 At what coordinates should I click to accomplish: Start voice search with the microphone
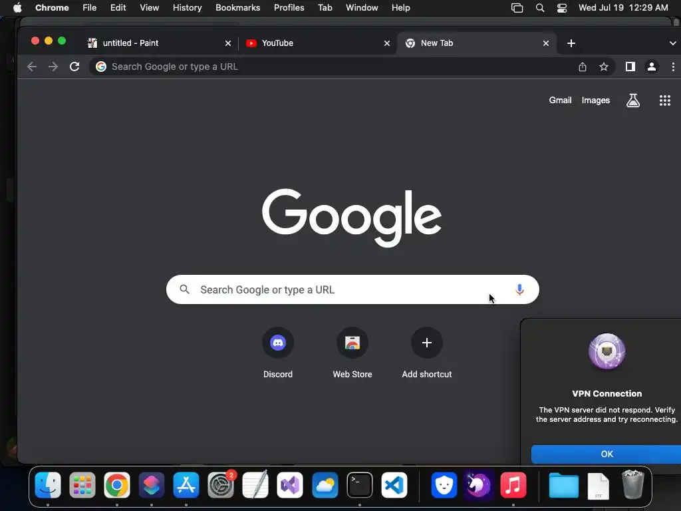click(x=519, y=289)
